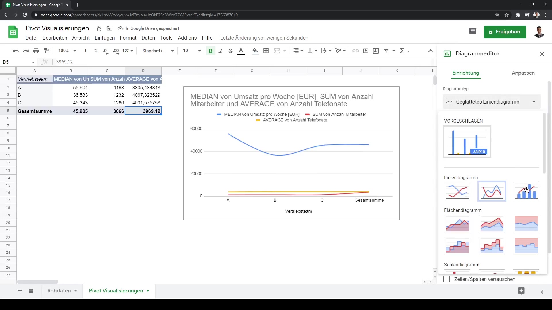Select the stacked stepped area chart thumbnail
Image resolution: width=552 pixels, height=310 pixels.
coord(492,246)
